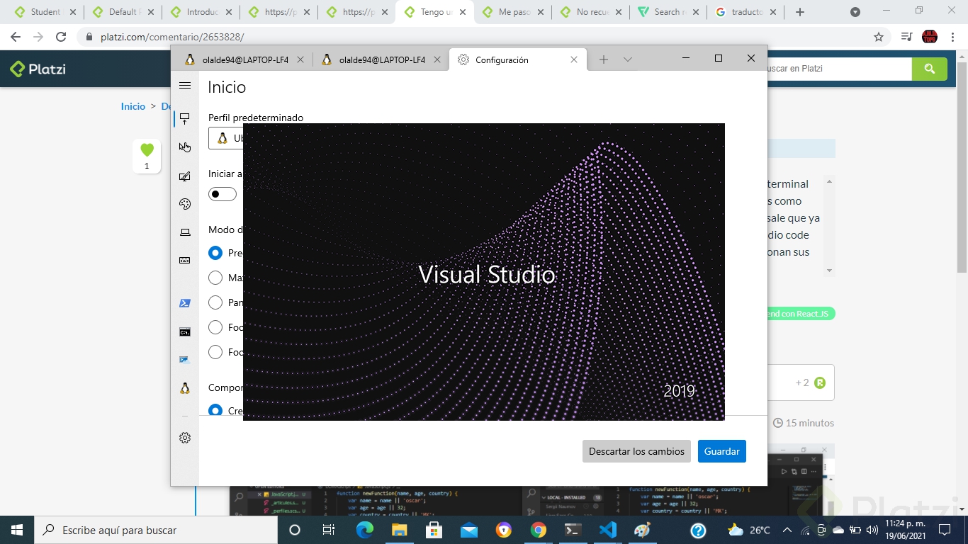
Task: Open Paint from the taskbar
Action: click(642, 530)
